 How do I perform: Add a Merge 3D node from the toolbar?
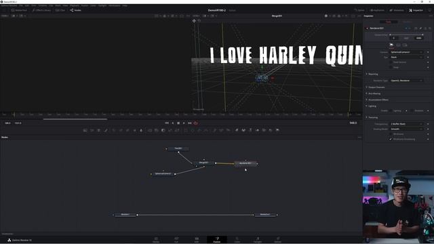[257, 130]
